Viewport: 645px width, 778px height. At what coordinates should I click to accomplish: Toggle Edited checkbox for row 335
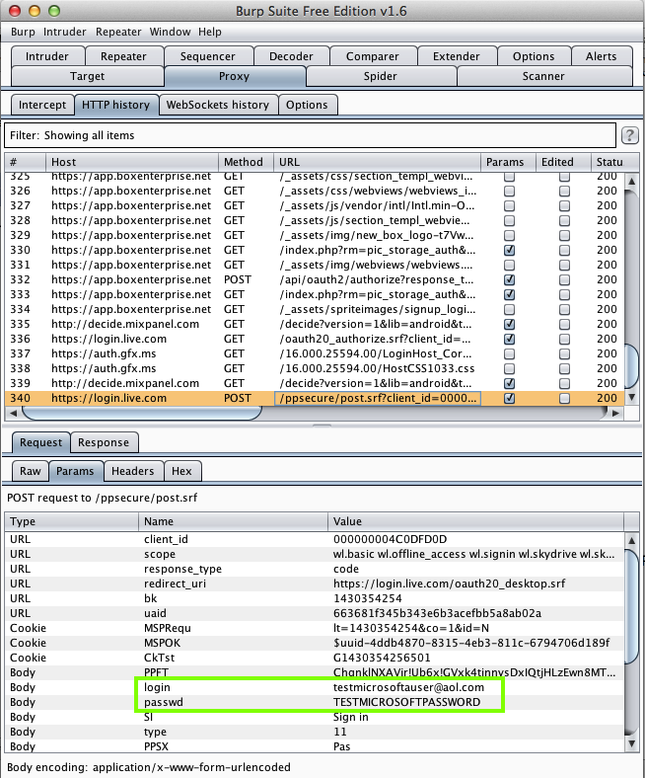[564, 324]
